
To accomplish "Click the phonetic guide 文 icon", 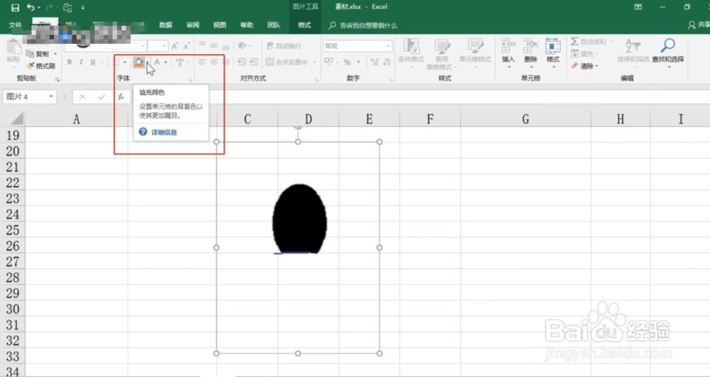I will 180,62.
